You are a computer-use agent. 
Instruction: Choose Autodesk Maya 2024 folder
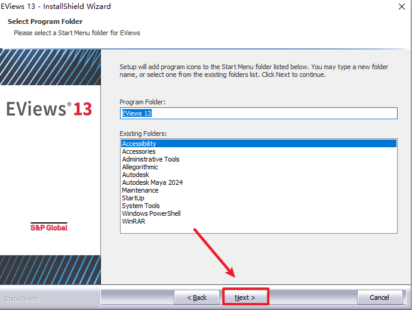pyautogui.click(x=152, y=182)
